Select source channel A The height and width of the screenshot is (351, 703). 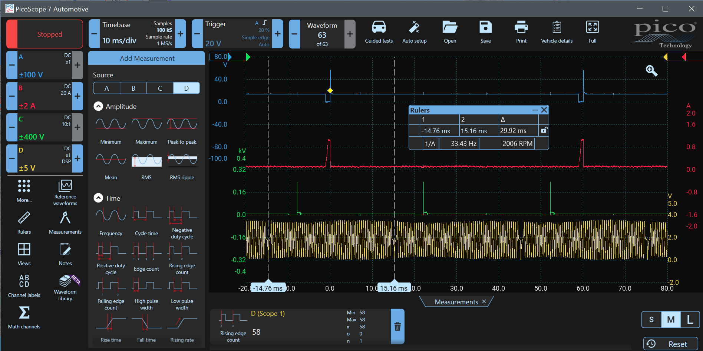pos(107,88)
